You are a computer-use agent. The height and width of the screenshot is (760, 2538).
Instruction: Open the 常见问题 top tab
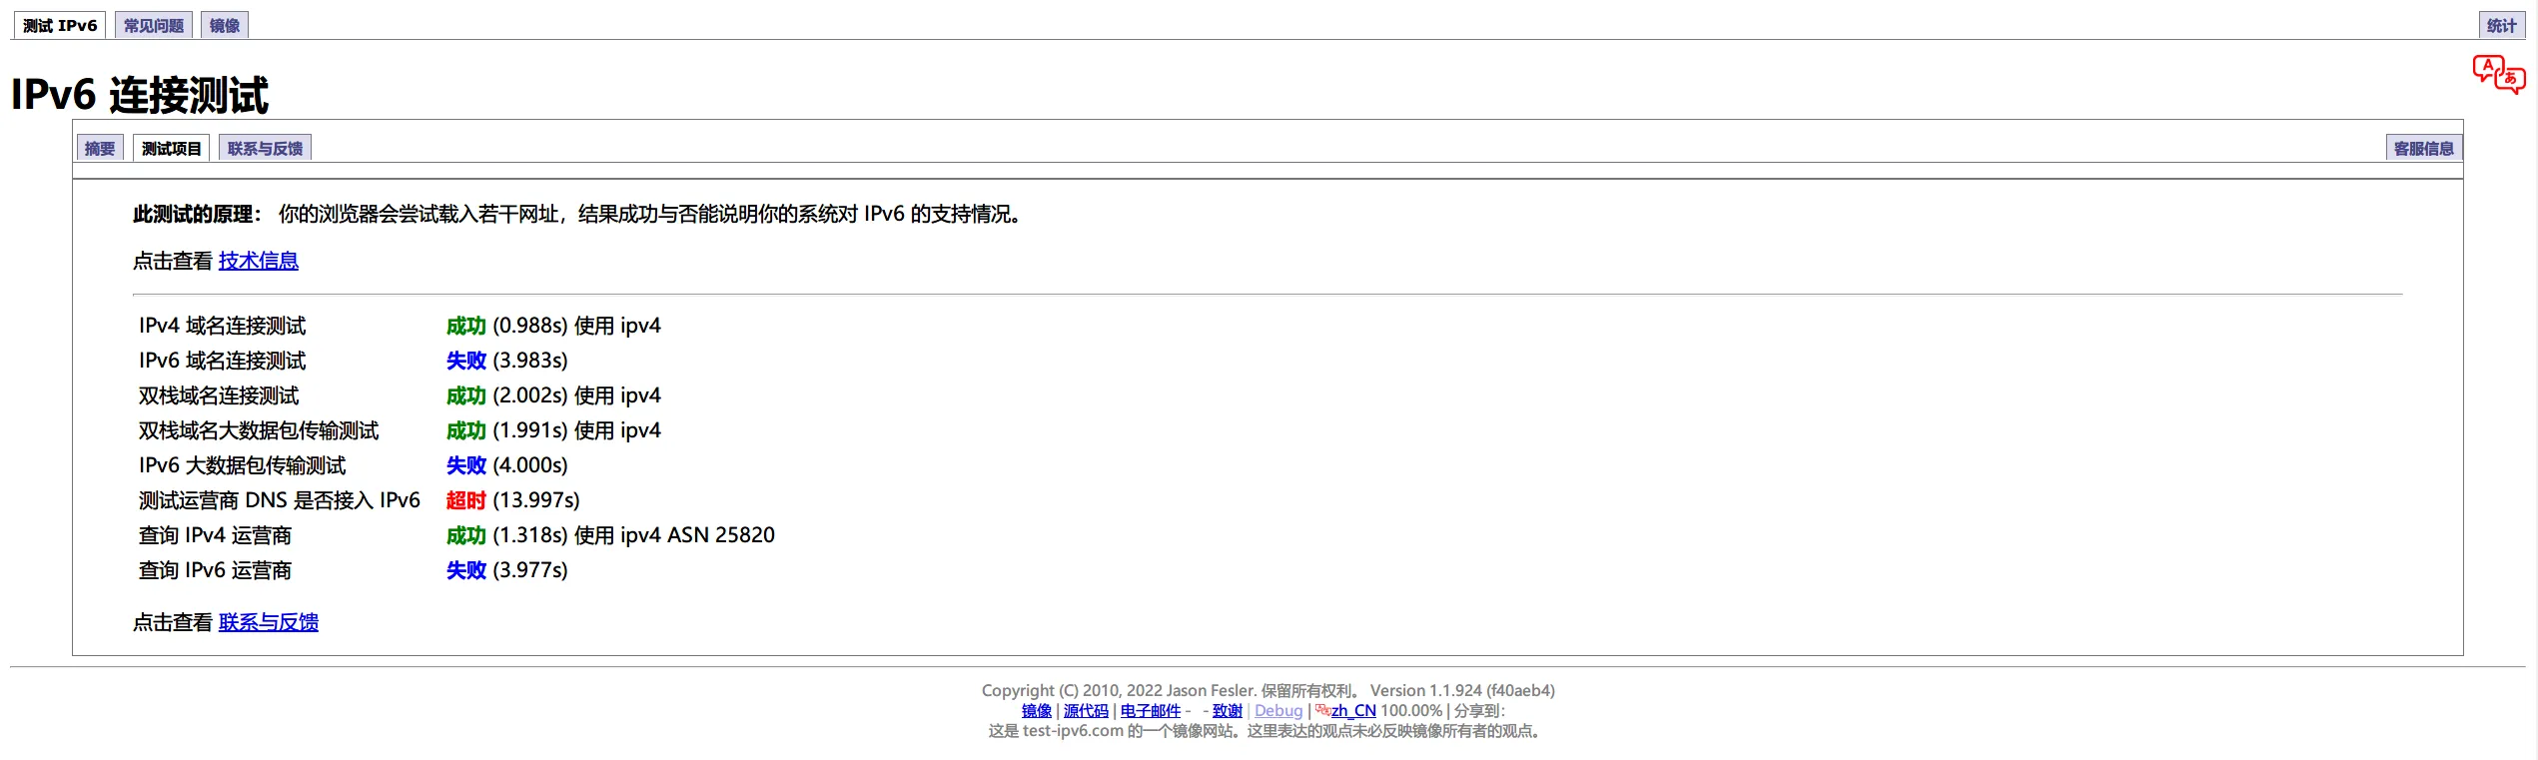[x=154, y=26]
